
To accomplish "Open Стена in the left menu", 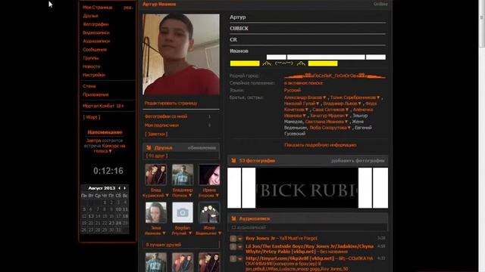I will point(89,86).
